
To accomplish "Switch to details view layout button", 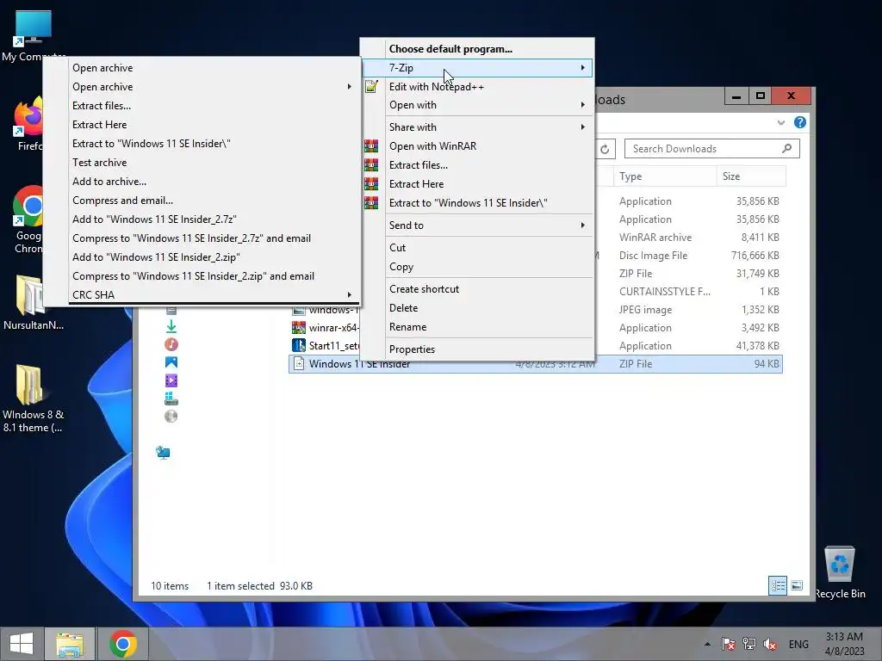I will click(778, 585).
